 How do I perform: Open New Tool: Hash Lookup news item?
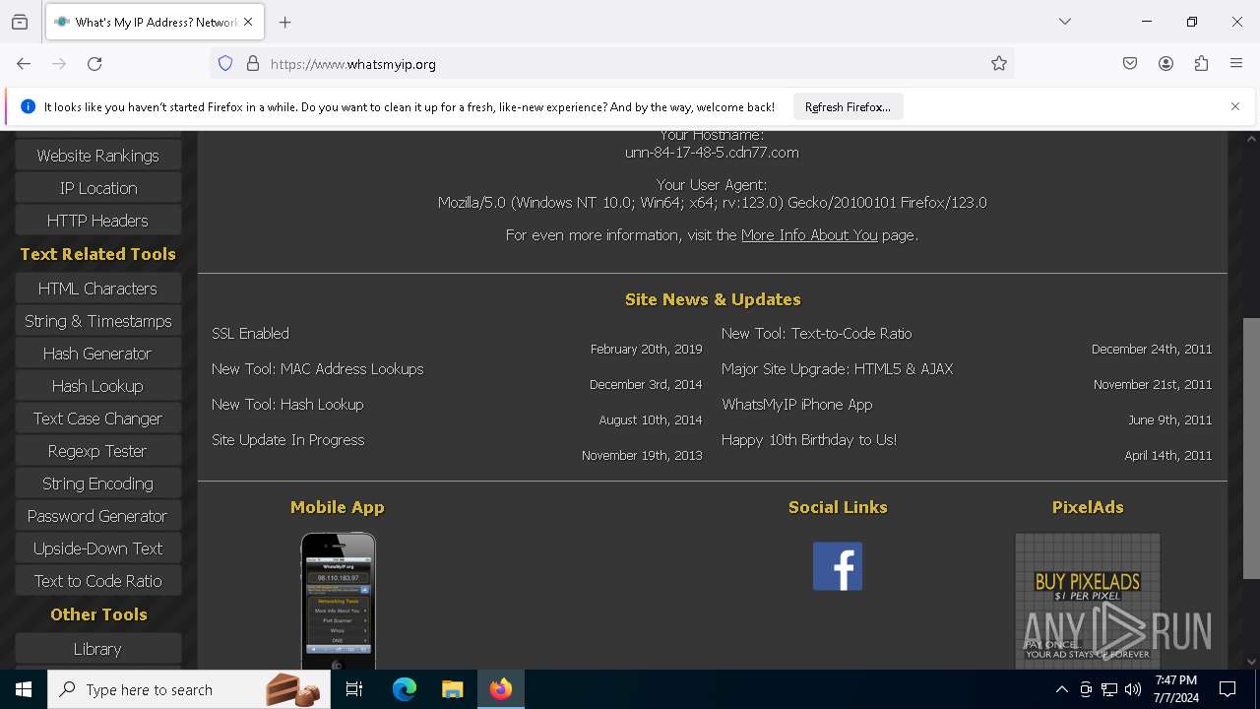[287, 405]
